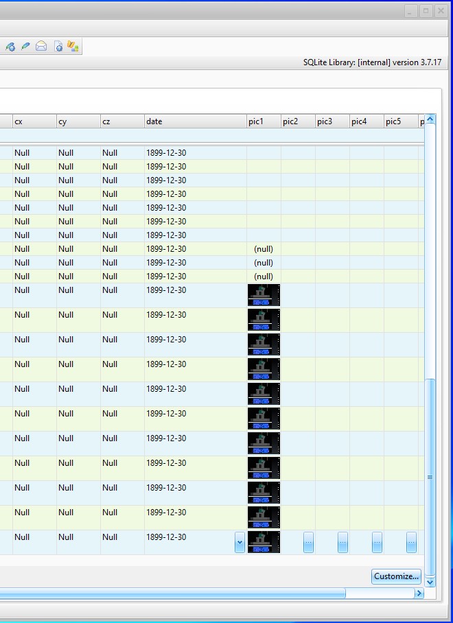453x623 pixels.
Task: Click the document with question mark icon
Action: pyautogui.click(x=58, y=47)
